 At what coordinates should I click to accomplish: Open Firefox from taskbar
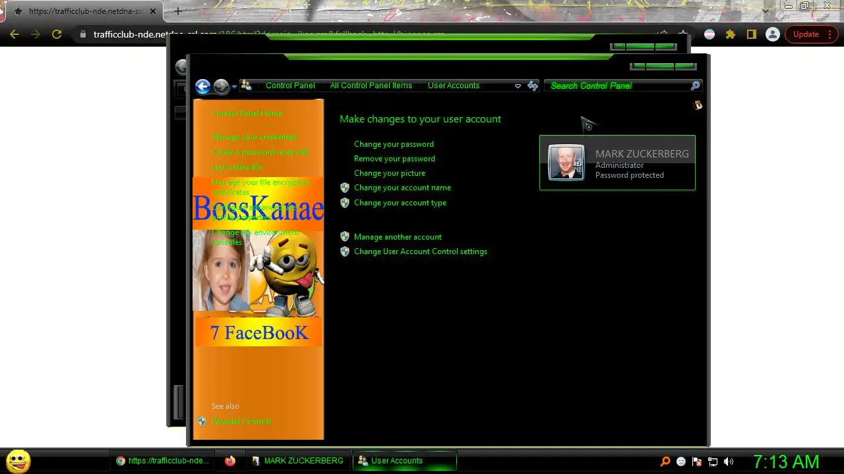tap(229, 461)
